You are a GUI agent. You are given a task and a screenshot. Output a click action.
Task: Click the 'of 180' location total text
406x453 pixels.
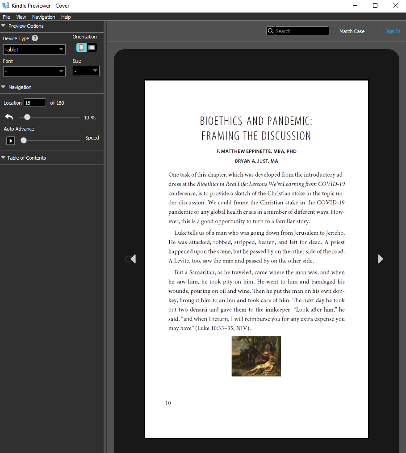[57, 103]
